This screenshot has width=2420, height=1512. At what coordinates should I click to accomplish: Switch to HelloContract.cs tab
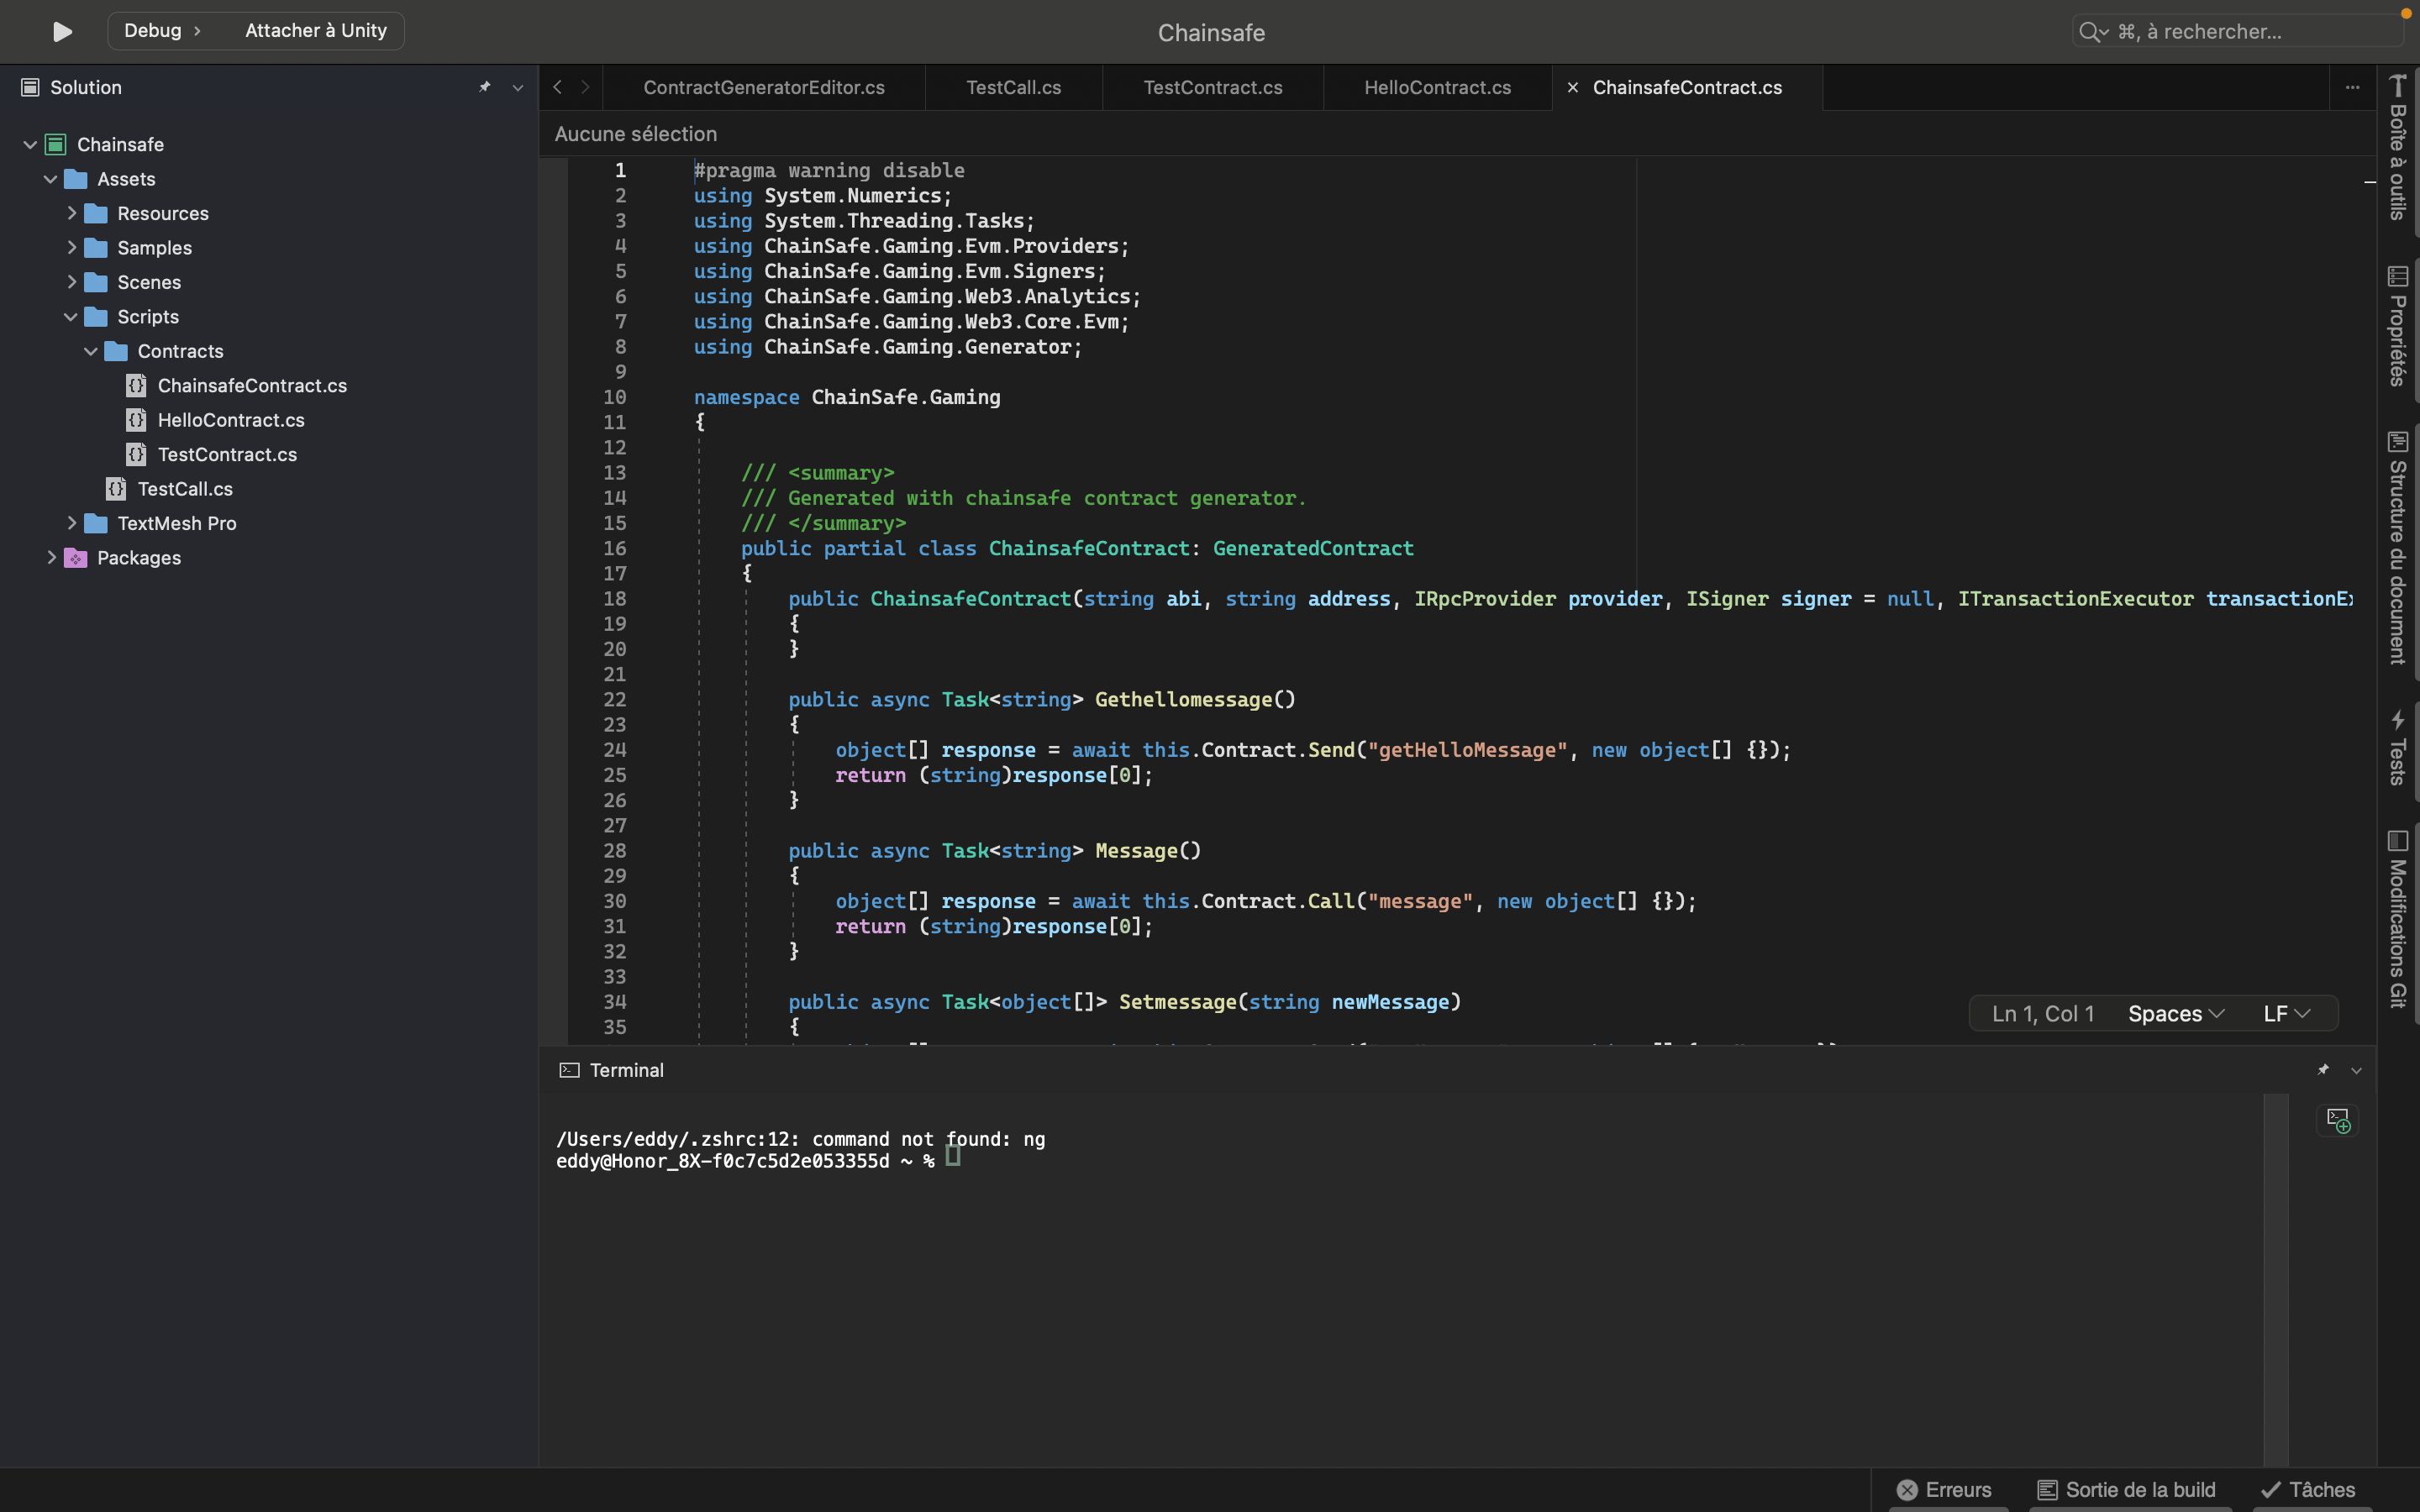pyautogui.click(x=1437, y=88)
